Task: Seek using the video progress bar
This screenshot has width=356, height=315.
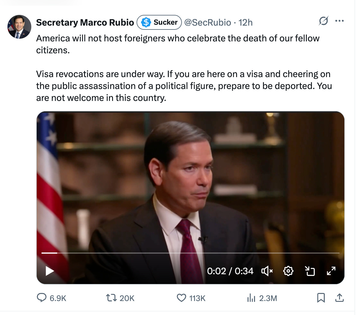Action: [191, 253]
